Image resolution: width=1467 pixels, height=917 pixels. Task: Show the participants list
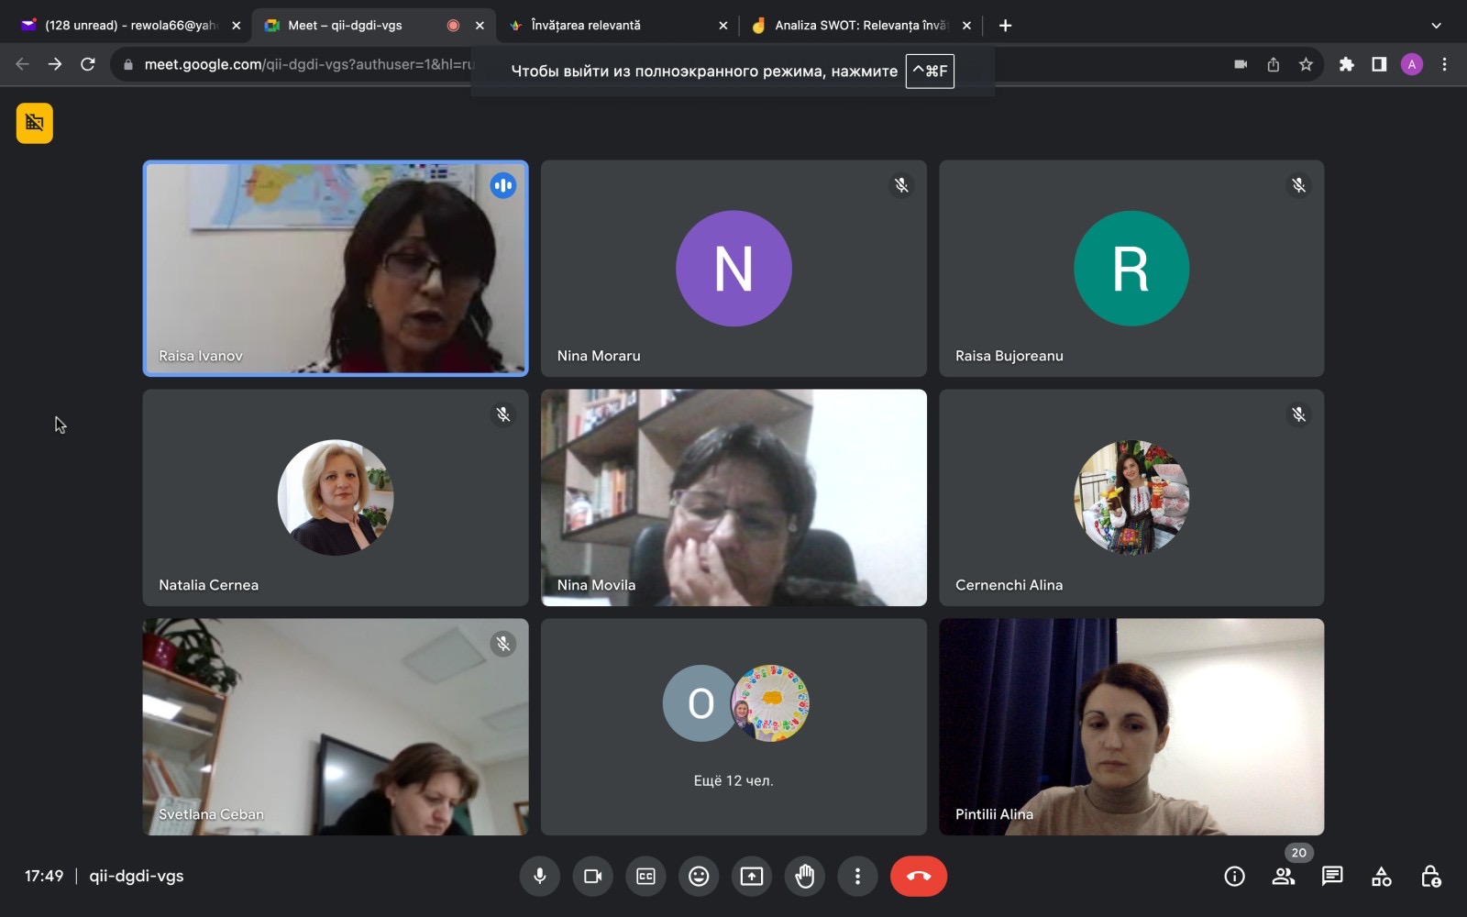1283,877
